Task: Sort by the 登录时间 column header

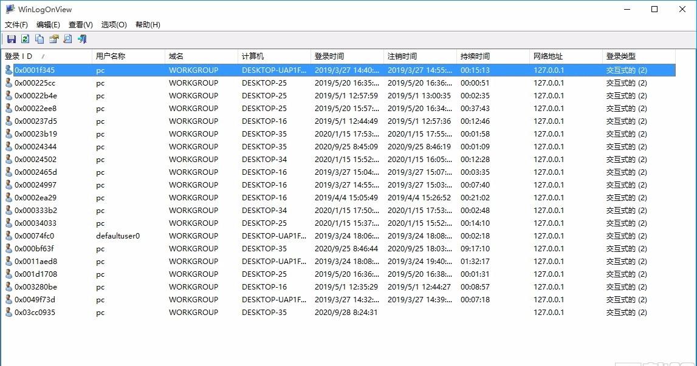Action: coord(347,56)
